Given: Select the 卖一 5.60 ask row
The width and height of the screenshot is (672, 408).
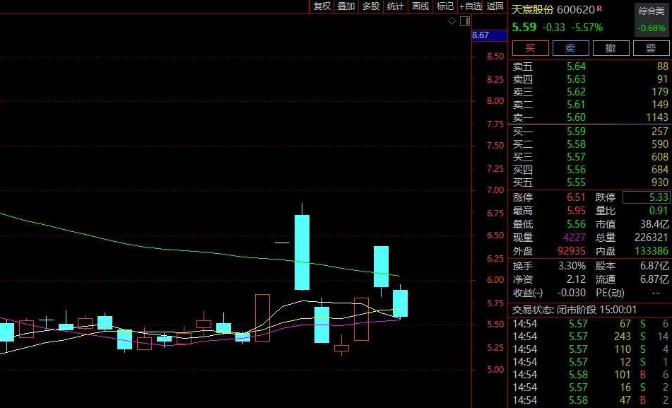Looking at the screenshot, I should (589, 117).
